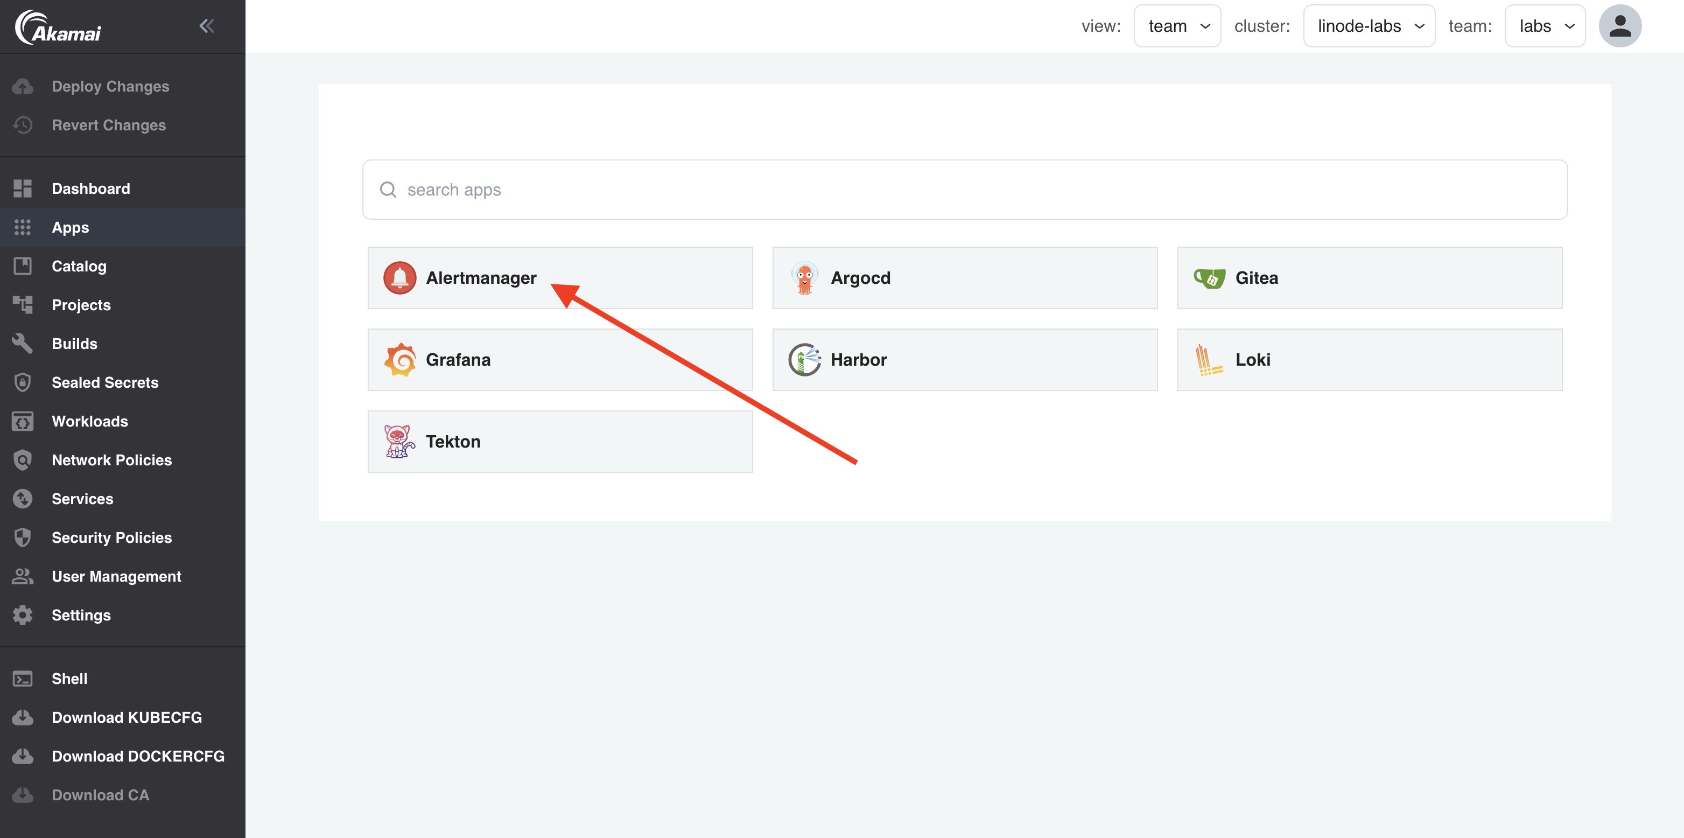This screenshot has width=1684, height=838.
Task: Click the Grafana swirl icon
Action: pos(400,360)
